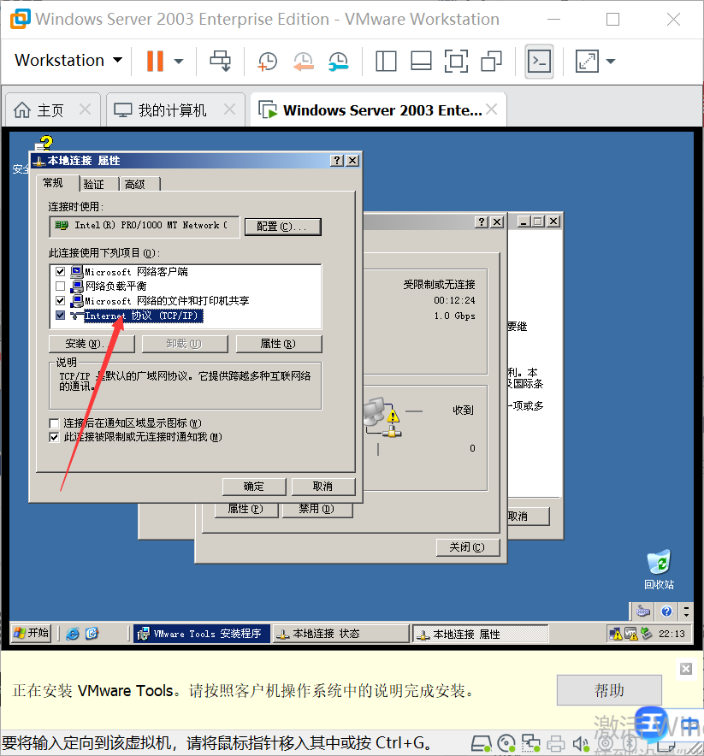Viewport: 704px width, 756px height.
Task: Click the virtual network adapter status icon
Action: (531, 742)
